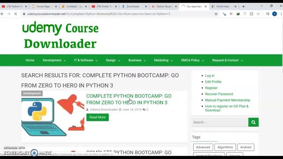
Task: Click the Python laptop course thumbnail
Action: pos(53,115)
